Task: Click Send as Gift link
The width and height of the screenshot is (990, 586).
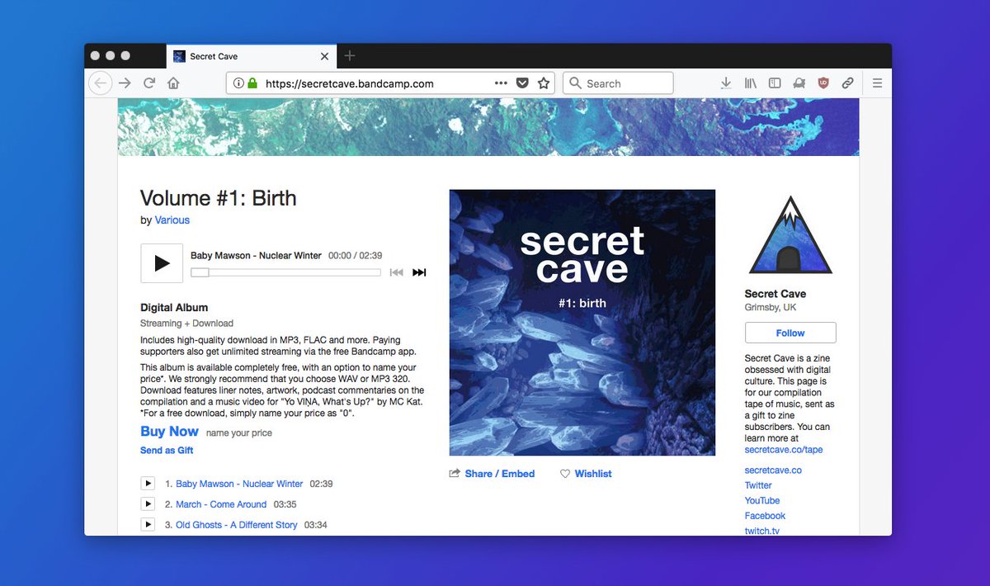Action: pyautogui.click(x=167, y=451)
